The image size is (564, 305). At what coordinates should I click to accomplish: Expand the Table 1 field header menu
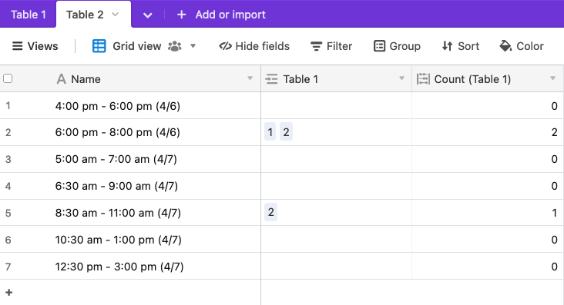point(401,78)
